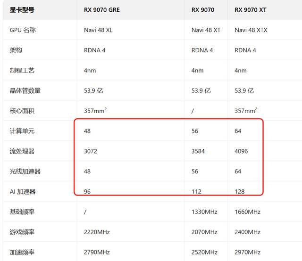
Task: Click the 加速频率 row label
Action: pyautogui.click(x=22, y=252)
